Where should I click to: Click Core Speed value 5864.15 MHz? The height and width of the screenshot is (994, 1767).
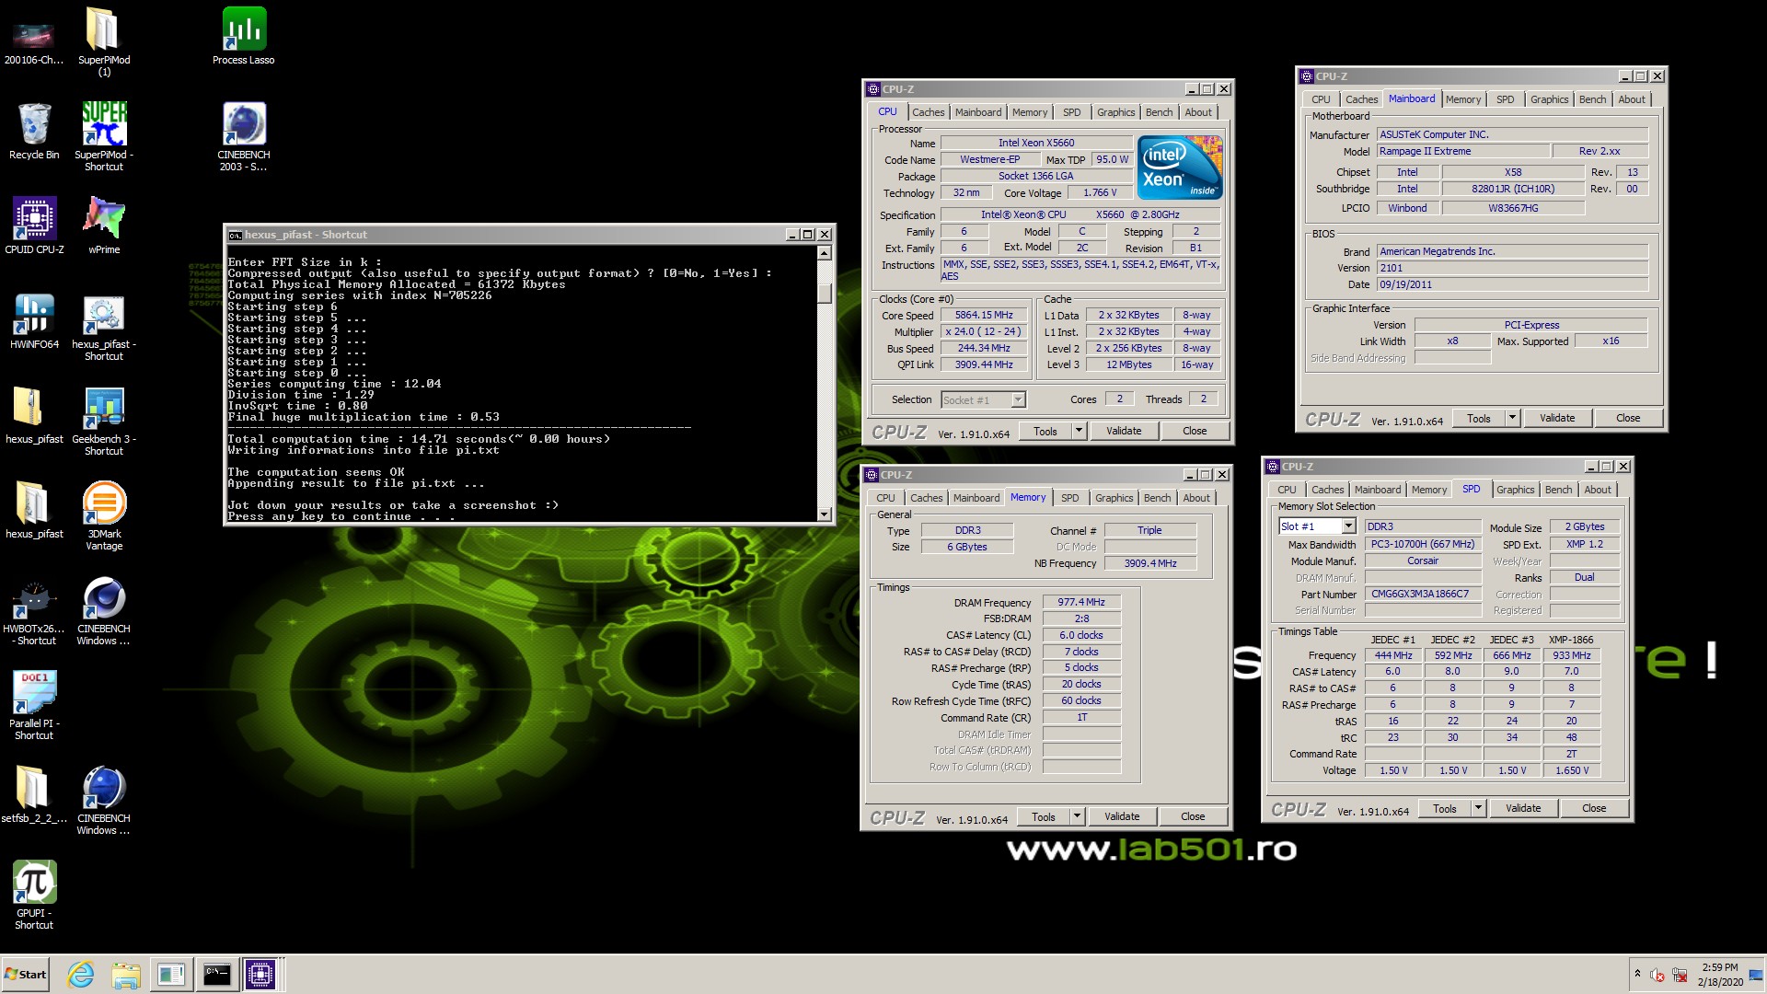[x=983, y=315]
